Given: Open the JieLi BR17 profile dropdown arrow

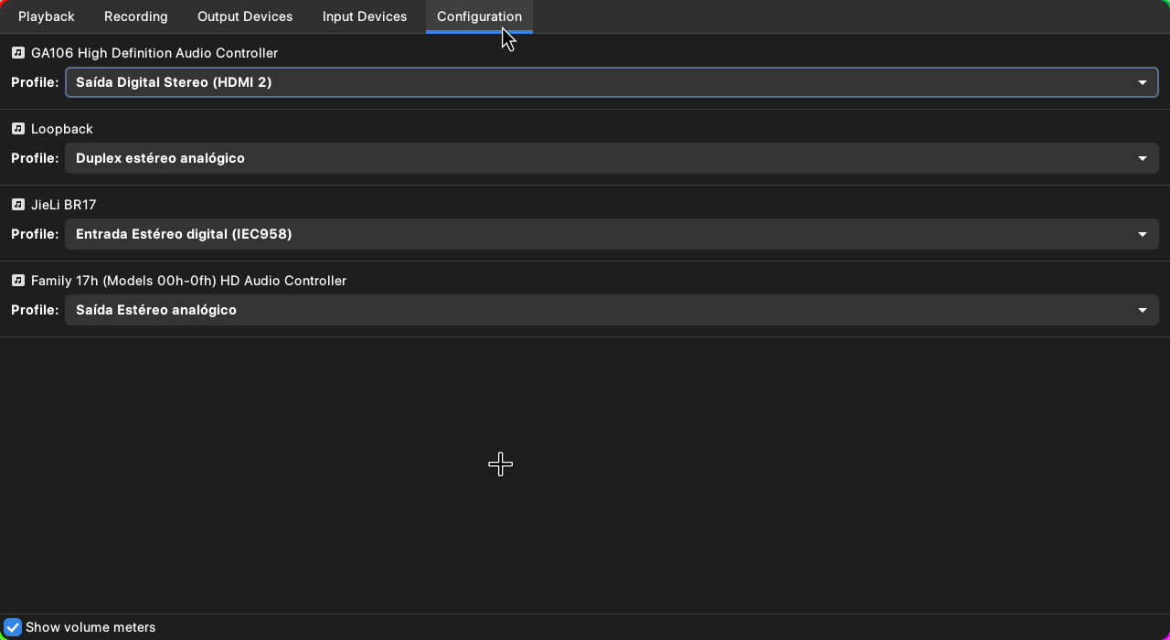Looking at the screenshot, I should click(1142, 234).
